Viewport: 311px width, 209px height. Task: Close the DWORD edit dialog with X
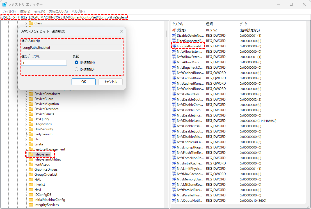[121, 31]
